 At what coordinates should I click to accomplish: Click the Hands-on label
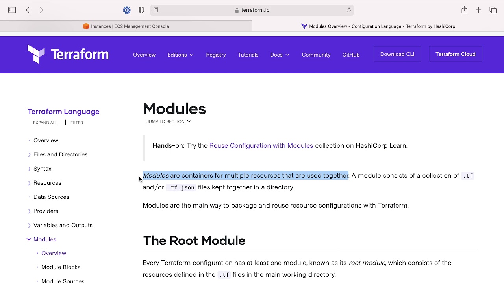coord(168,145)
